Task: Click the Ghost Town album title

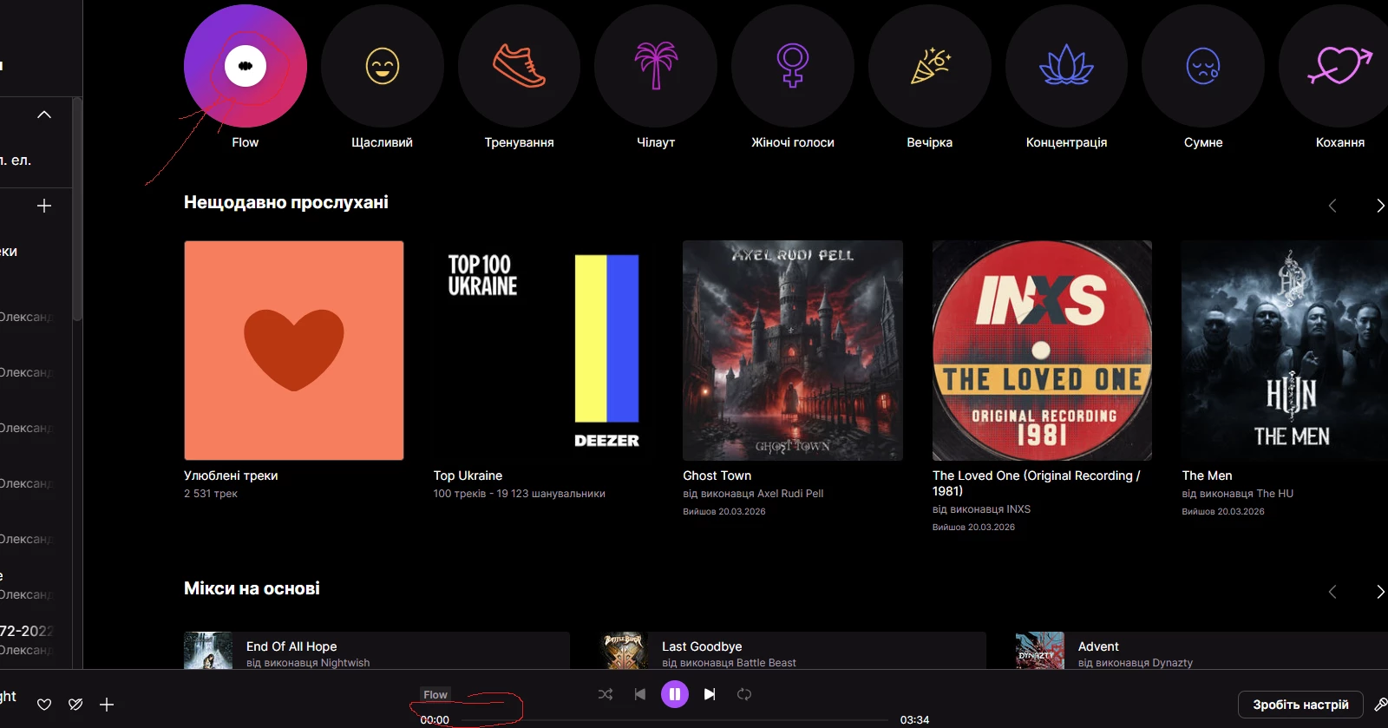Action: [x=717, y=475]
